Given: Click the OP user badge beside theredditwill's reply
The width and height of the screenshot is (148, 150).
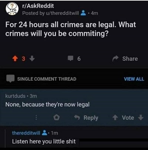Looking at the screenshot, I should coord(44,133).
